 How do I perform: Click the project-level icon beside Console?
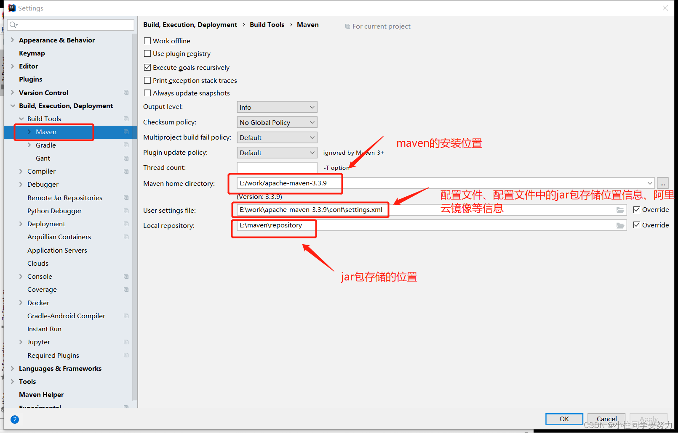click(126, 276)
